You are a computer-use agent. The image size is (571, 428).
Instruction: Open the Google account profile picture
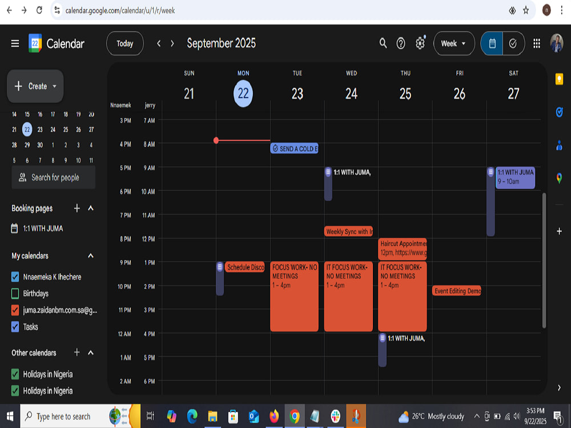click(x=556, y=43)
